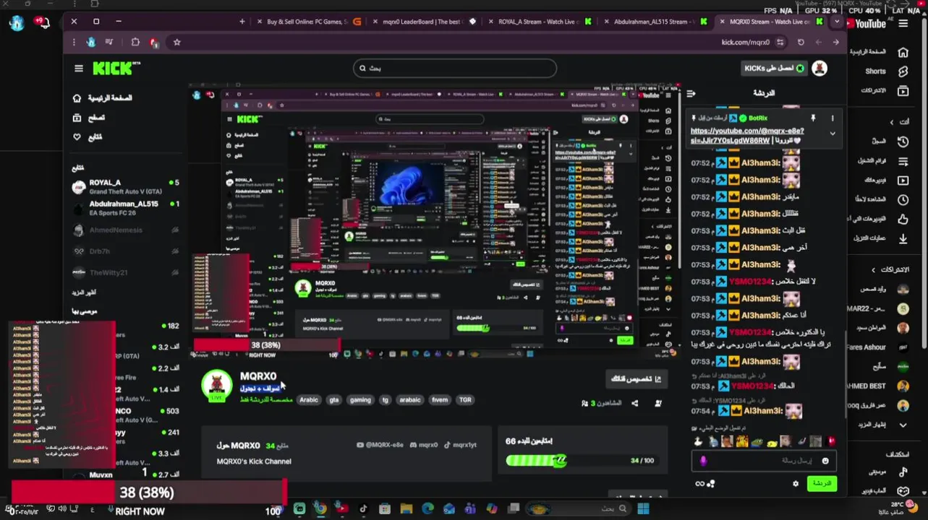Expand the YouTube Subscriptions section header
Image resolution: width=928 pixels, height=520 pixels.
coord(890,269)
